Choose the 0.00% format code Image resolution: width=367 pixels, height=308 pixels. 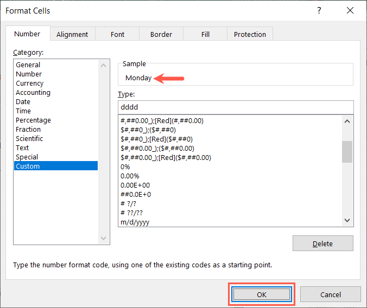pos(130,176)
